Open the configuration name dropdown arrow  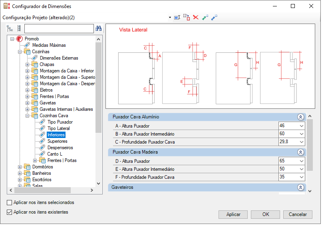click(x=170, y=18)
